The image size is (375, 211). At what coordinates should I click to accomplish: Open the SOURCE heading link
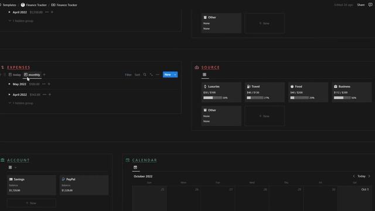coord(210,67)
